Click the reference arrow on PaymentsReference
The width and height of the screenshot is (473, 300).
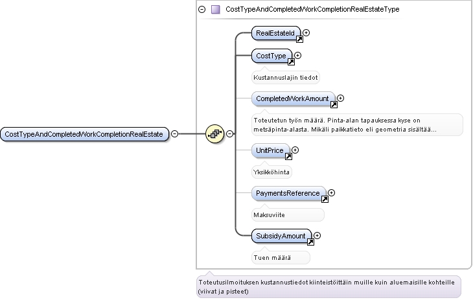tap(325, 199)
